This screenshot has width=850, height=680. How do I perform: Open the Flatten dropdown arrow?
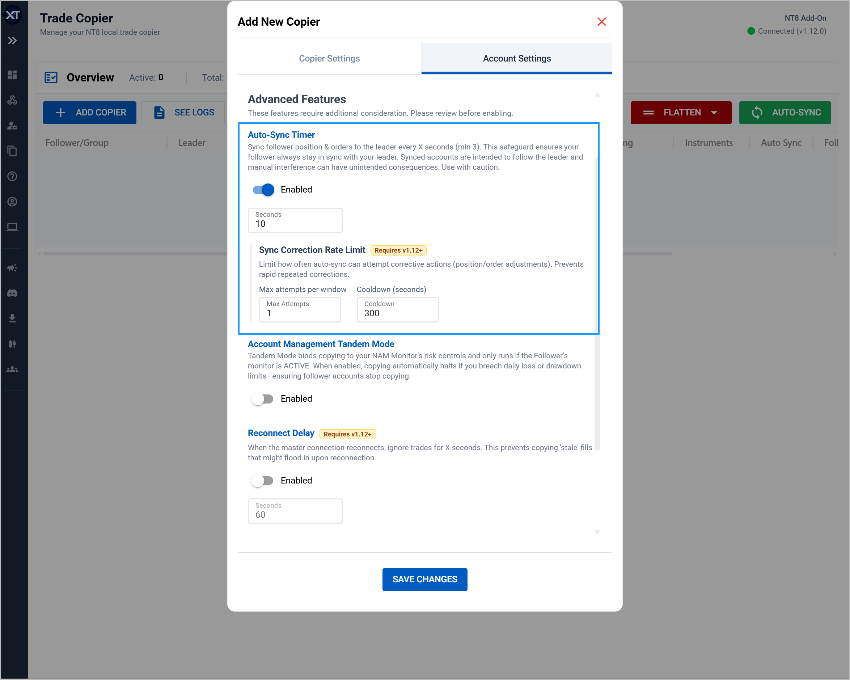714,112
